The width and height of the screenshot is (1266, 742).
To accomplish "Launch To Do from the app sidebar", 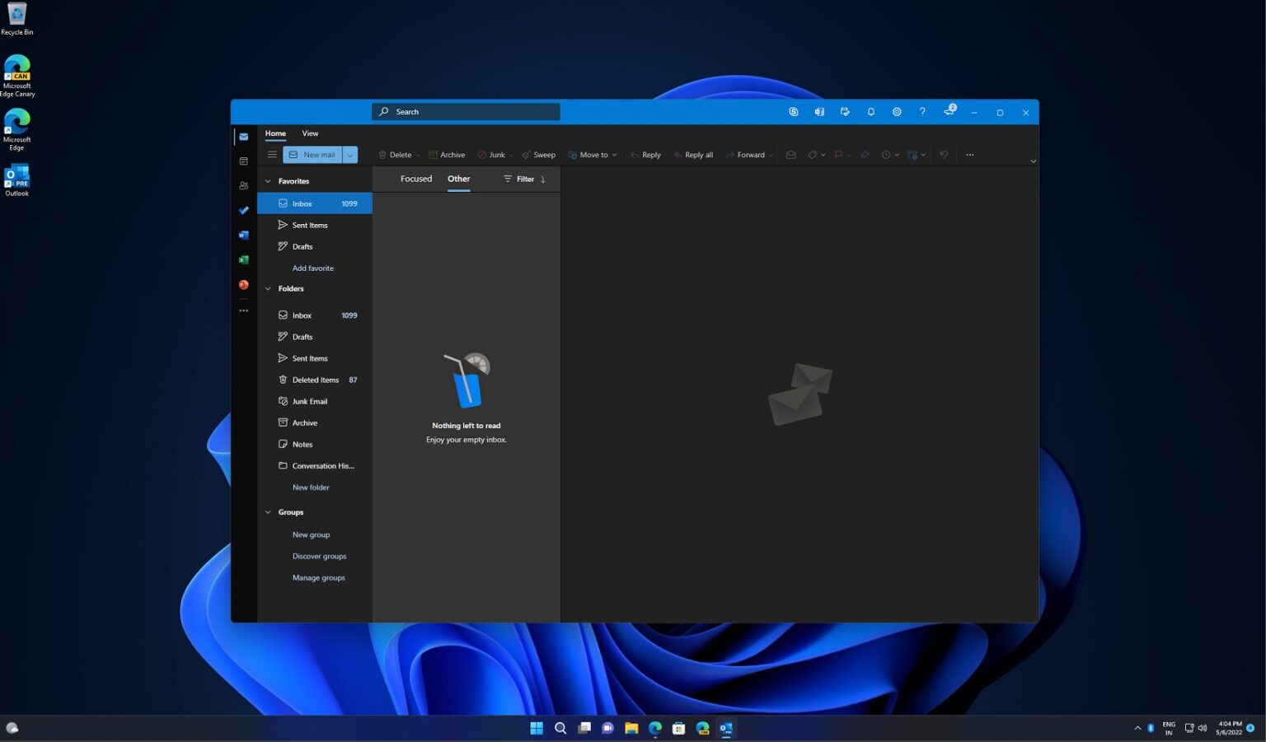I will pyautogui.click(x=243, y=210).
